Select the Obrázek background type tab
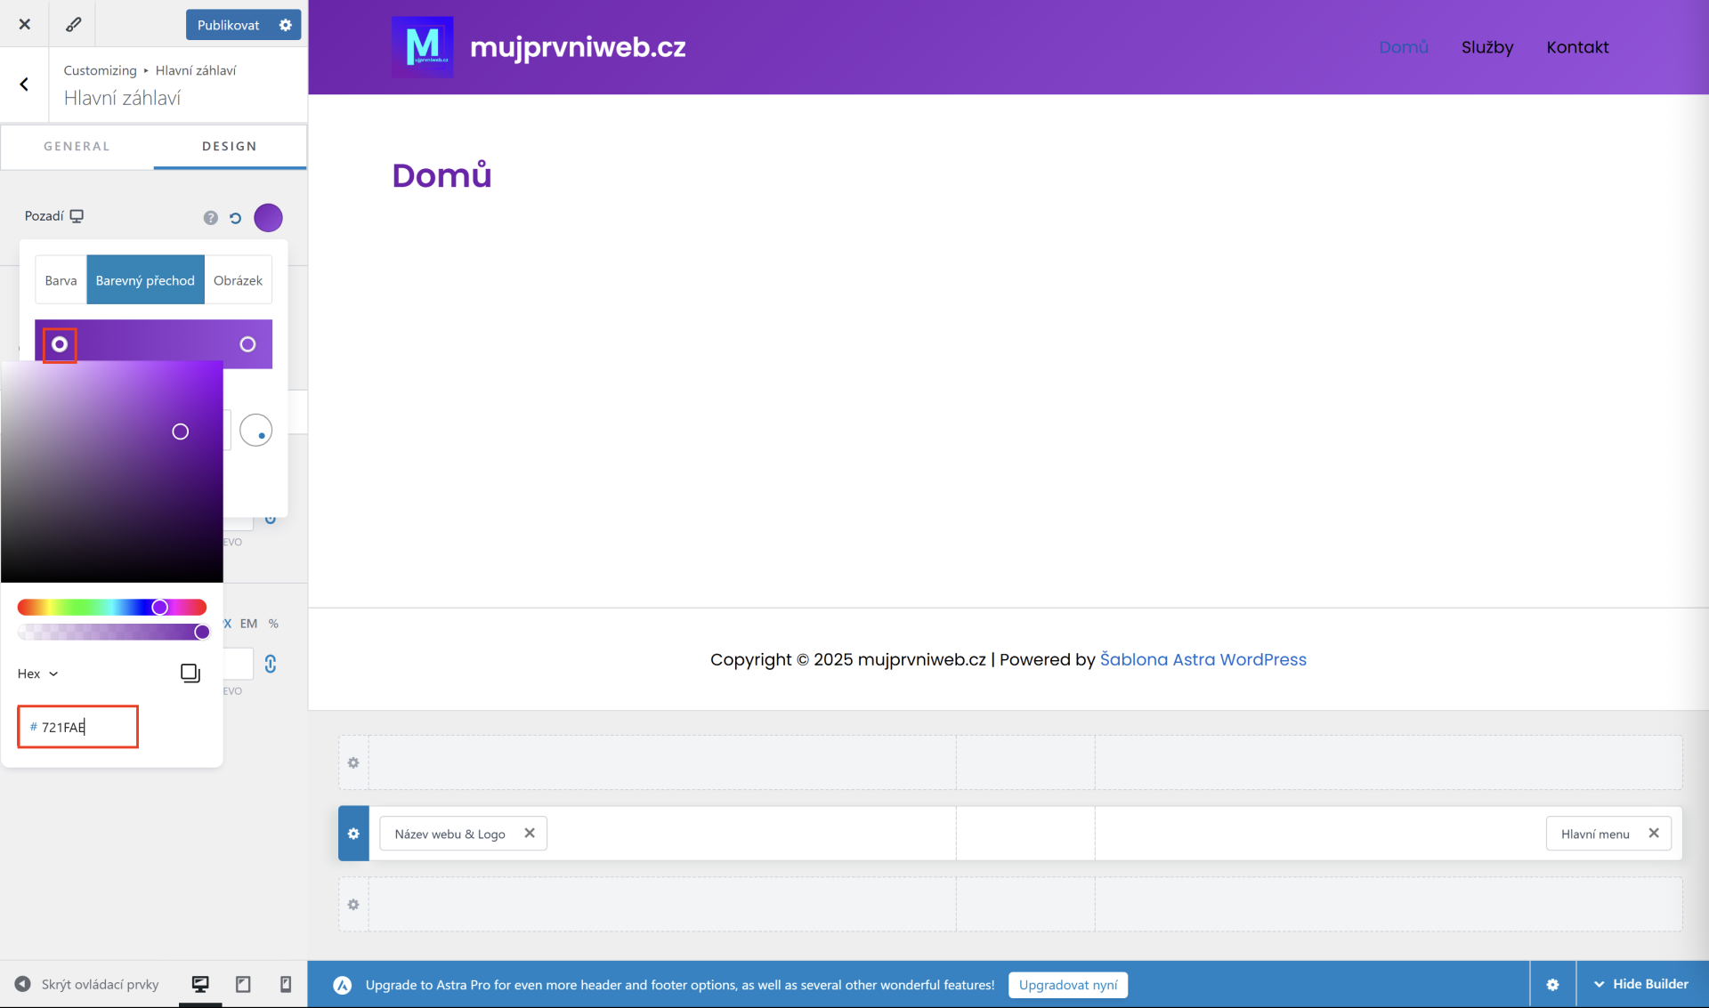Viewport: 1709px width, 1008px height. [x=238, y=280]
